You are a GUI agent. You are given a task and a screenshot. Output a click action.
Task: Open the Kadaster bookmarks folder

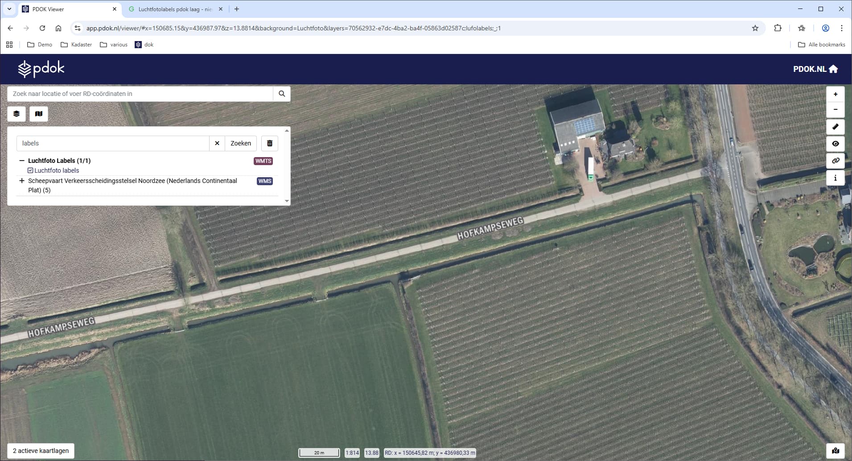(x=76, y=45)
